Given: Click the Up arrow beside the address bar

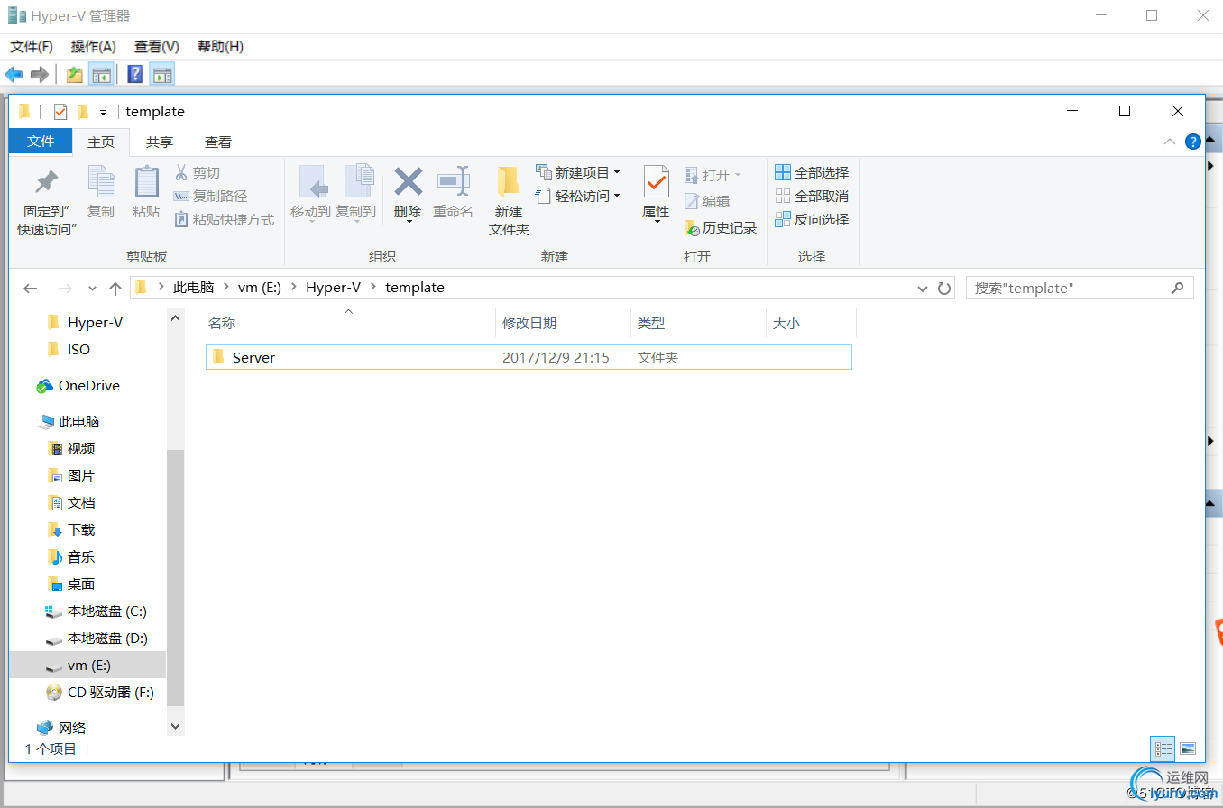Looking at the screenshot, I should [x=115, y=289].
